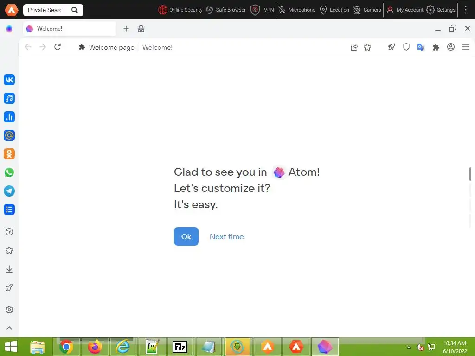The image size is (475, 356).
Task: Toggle Location blocking
Action: (x=334, y=10)
